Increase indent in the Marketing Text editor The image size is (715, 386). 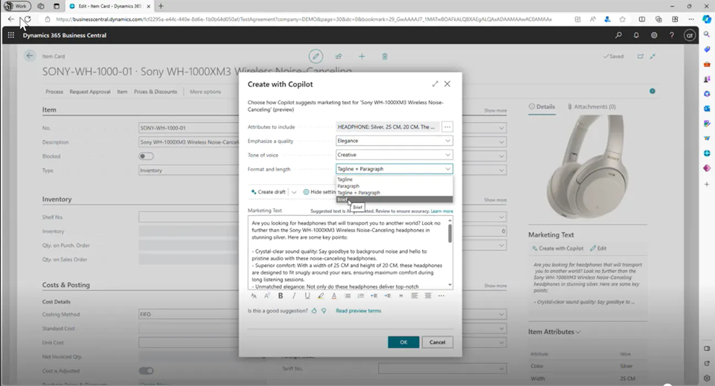point(387,296)
